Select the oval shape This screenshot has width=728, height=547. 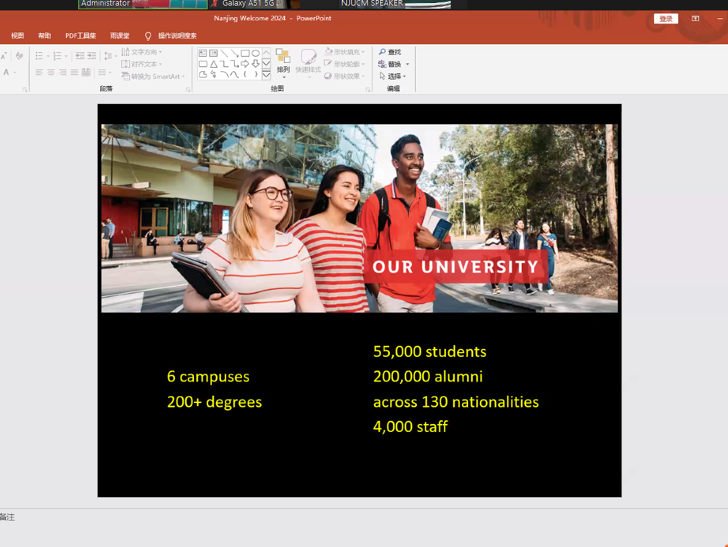256,53
